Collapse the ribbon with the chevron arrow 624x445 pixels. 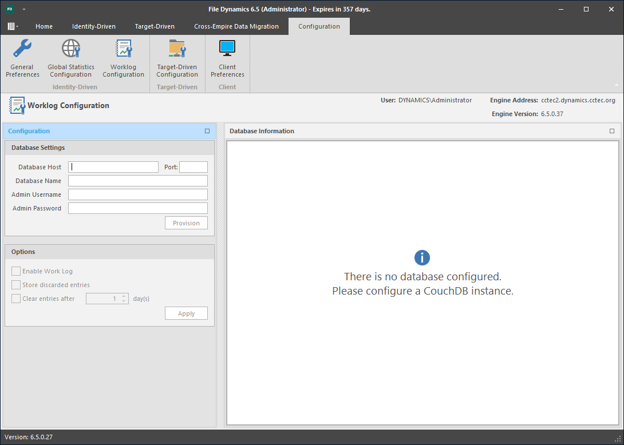point(617,84)
